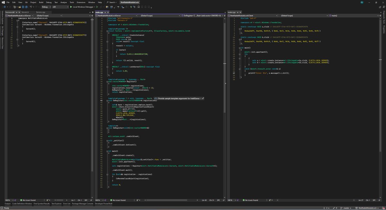Pin the middle main.cpp tab
The height and width of the screenshot is (210, 386).
pos(105,12)
